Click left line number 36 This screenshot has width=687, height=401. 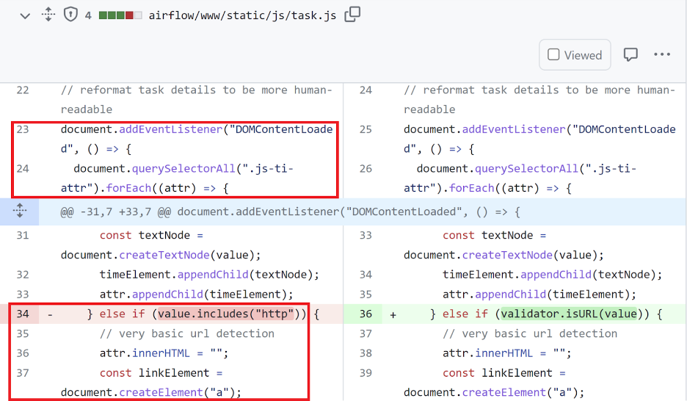click(23, 353)
